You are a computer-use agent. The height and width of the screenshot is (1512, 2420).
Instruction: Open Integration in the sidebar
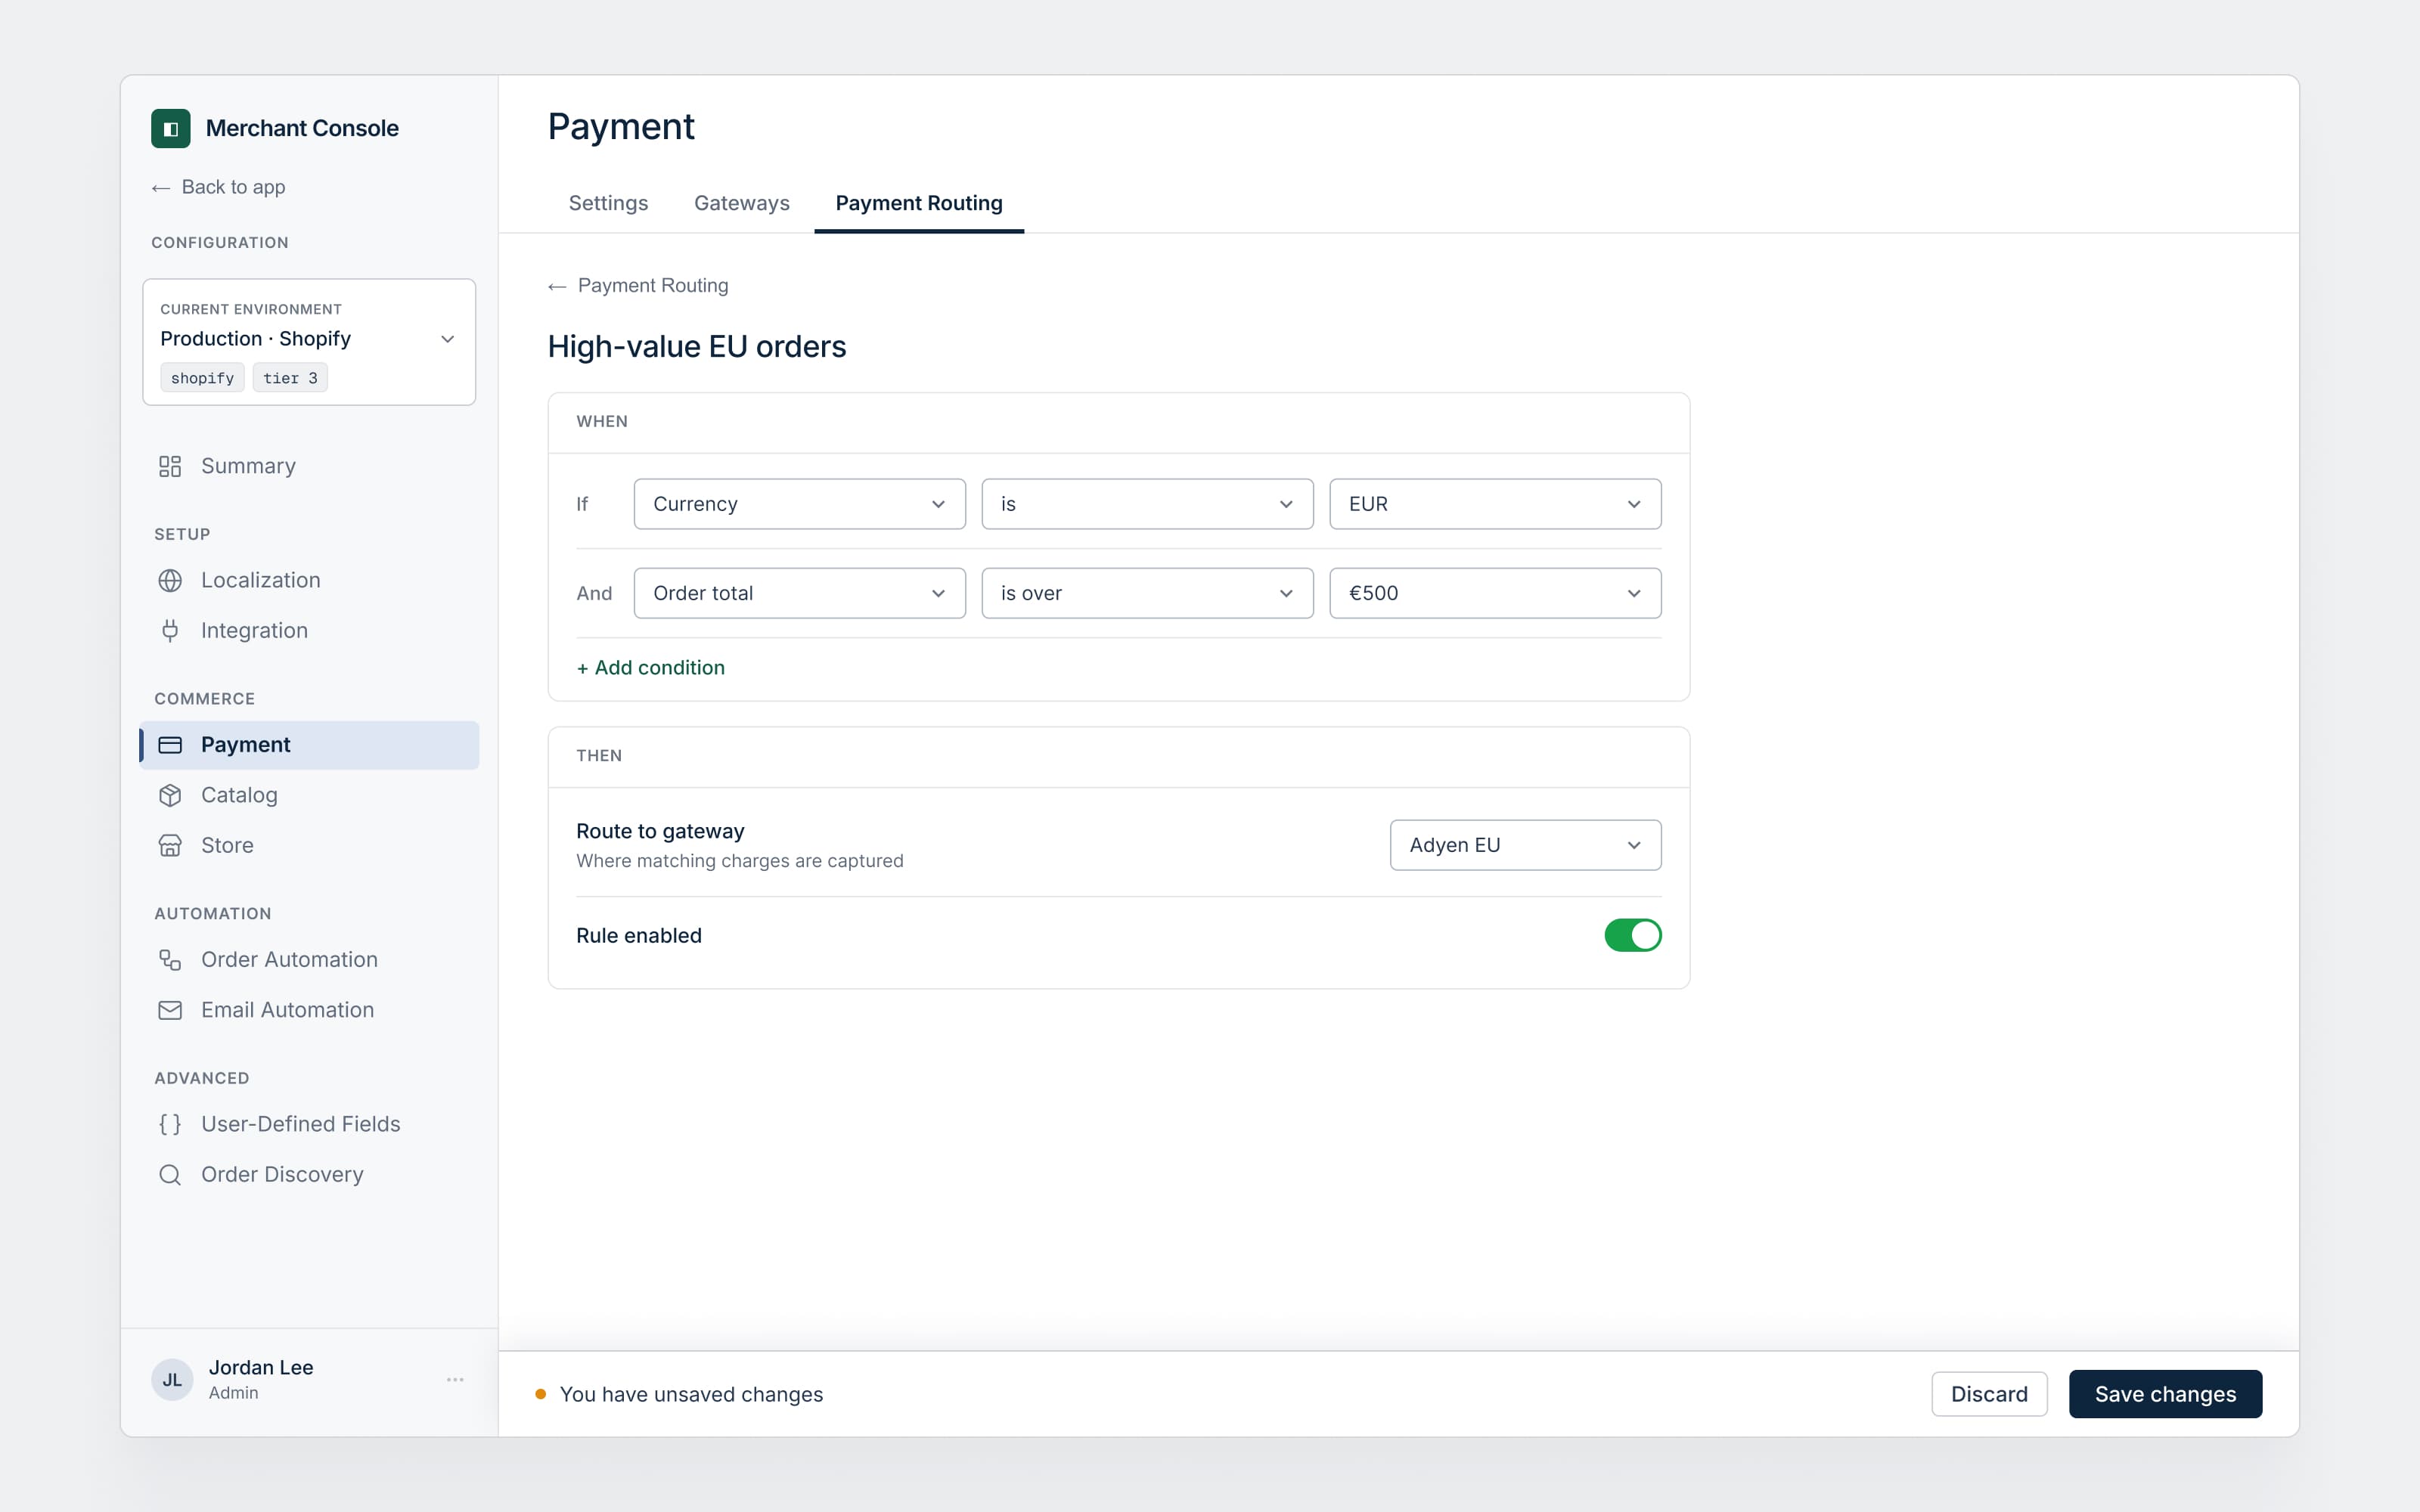309,630
